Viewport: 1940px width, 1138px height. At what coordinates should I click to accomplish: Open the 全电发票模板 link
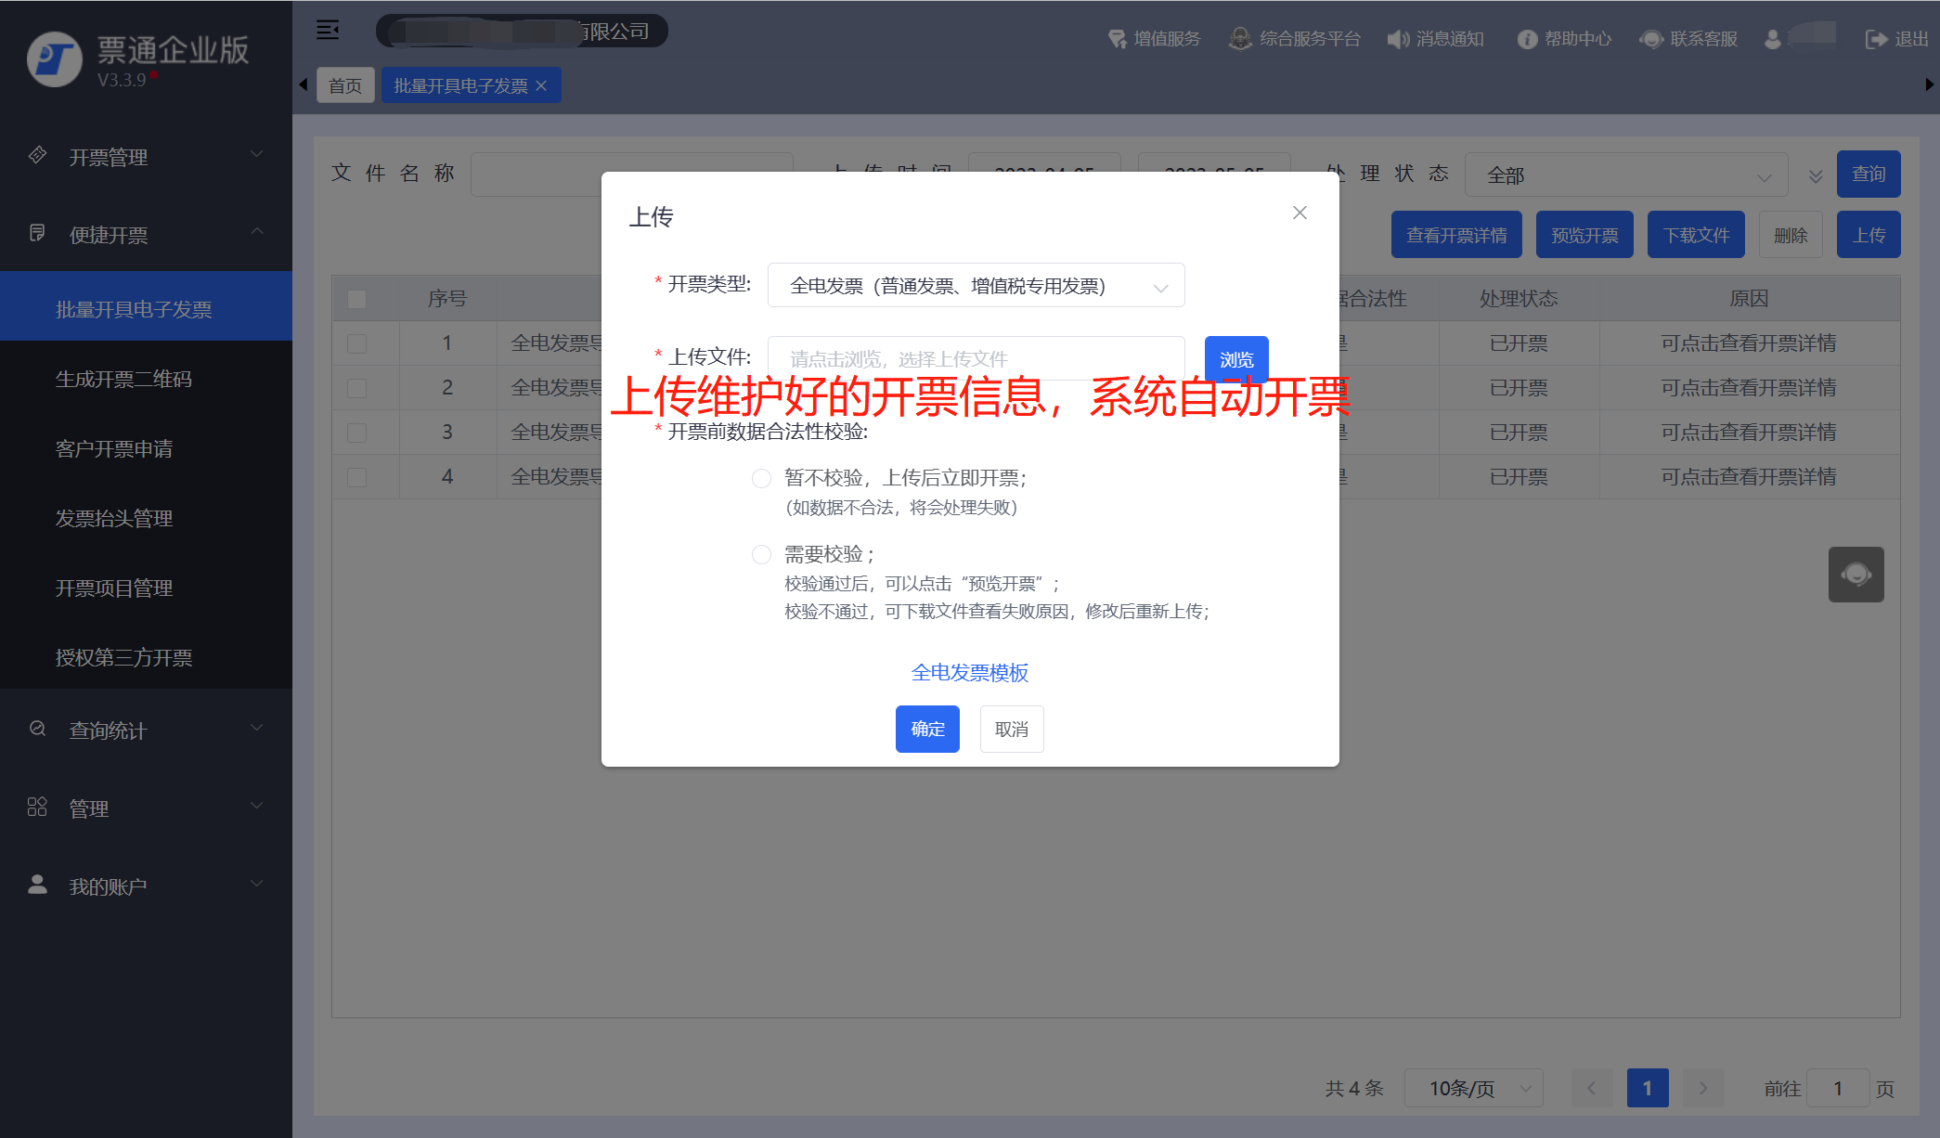tap(970, 672)
